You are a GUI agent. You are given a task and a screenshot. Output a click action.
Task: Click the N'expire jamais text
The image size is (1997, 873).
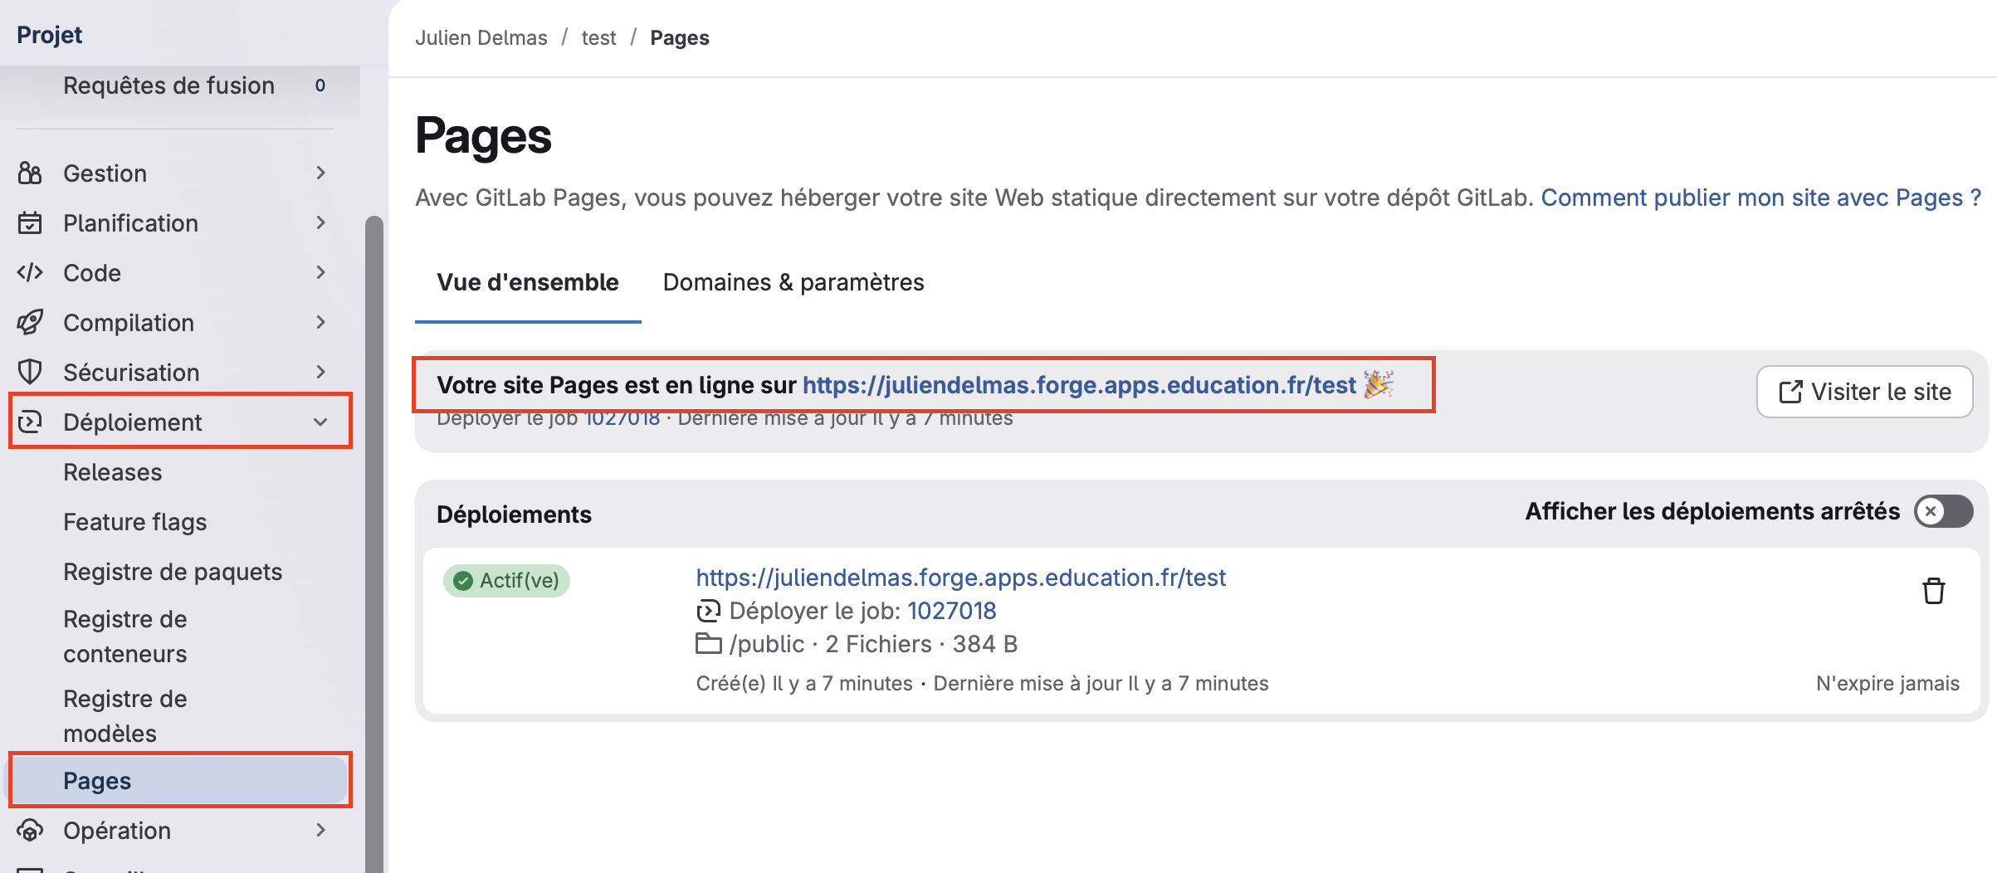1887,684
